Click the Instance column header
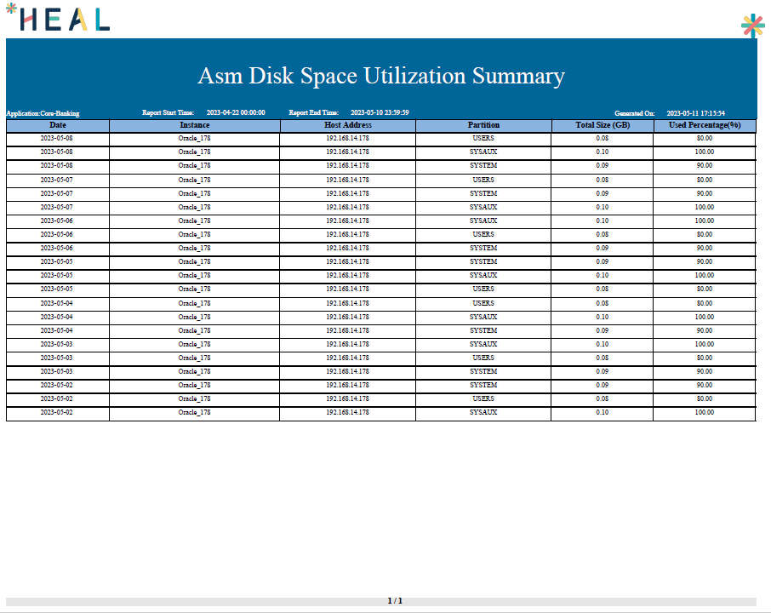771x613 pixels. (194, 125)
